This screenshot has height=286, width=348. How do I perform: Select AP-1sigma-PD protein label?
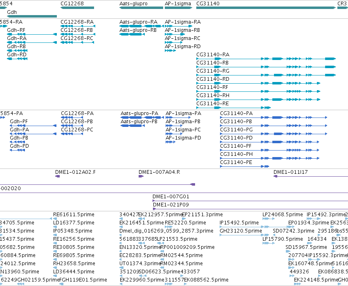[183, 138]
